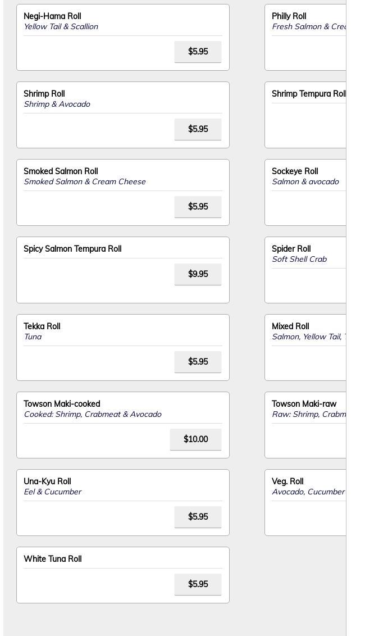Click the Smoked Salmon Roll title text
The image size is (365, 636).
coord(61,171)
